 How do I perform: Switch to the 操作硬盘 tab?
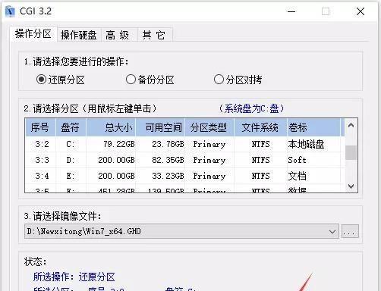click(79, 35)
